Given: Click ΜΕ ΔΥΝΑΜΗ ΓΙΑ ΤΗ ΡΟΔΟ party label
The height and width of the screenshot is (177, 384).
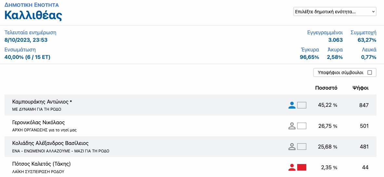Looking at the screenshot, I should [37, 109].
